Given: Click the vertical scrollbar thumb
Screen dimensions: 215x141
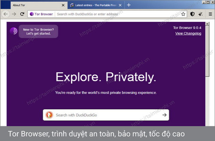Looking at the screenshot, I should (207, 51).
